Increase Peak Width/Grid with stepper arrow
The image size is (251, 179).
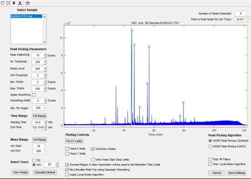[45, 54]
